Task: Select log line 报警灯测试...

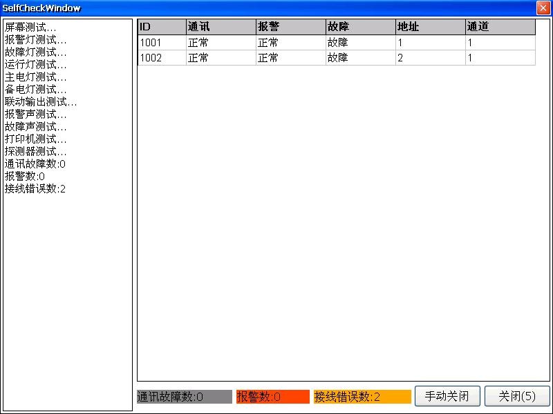Action: click(35, 40)
